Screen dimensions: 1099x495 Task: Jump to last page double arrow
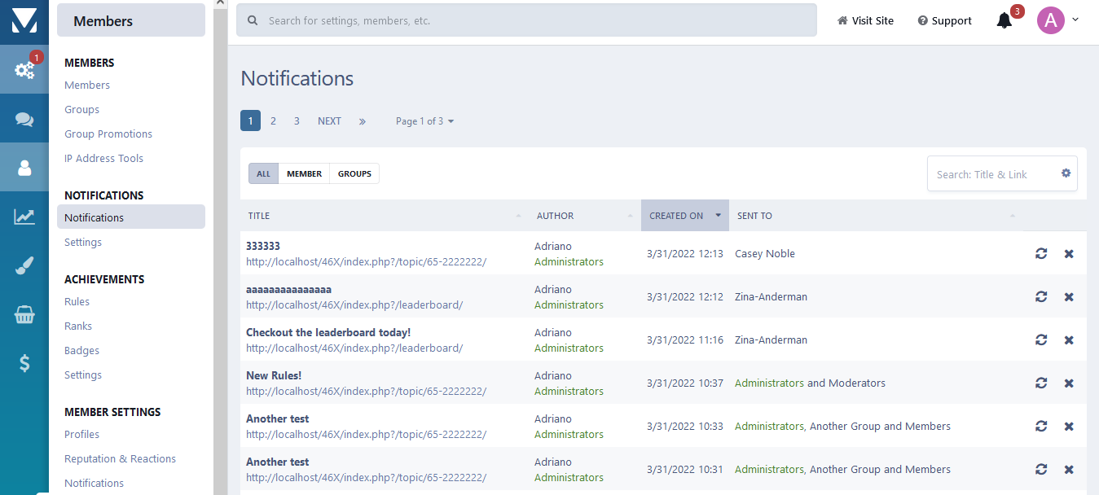coord(363,121)
